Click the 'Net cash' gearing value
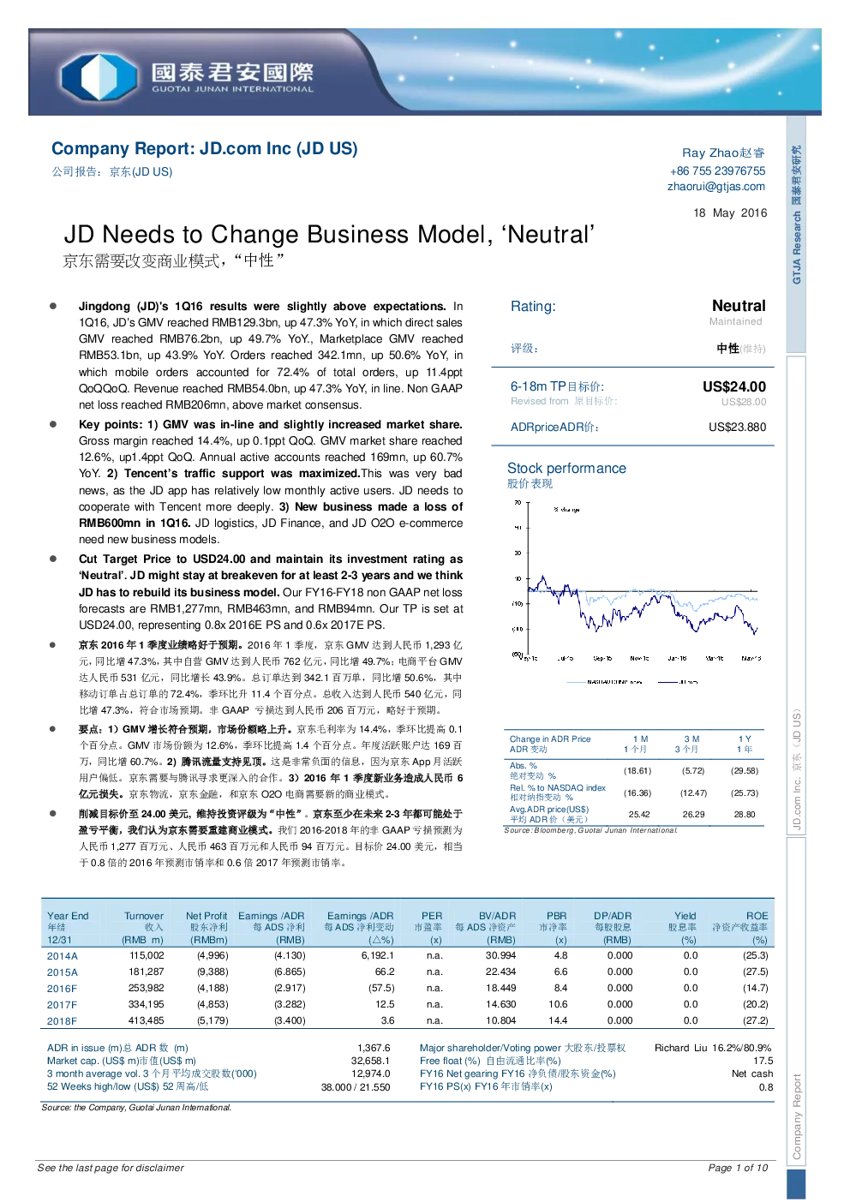This screenshot has height=1202, width=850. click(x=752, y=1073)
